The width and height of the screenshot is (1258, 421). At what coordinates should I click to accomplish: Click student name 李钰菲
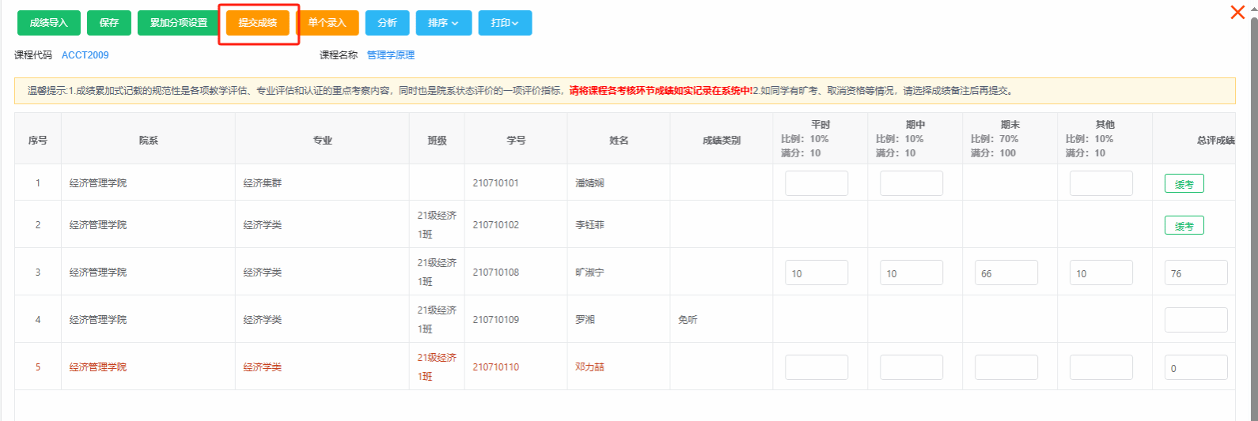pyautogui.click(x=590, y=225)
